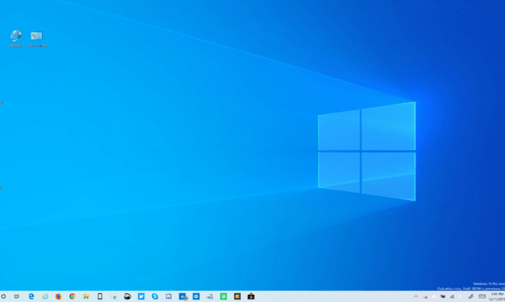Image resolution: width=505 pixels, height=302 pixels.
Task: Launch Firefox from the taskbar
Action: click(x=59, y=296)
